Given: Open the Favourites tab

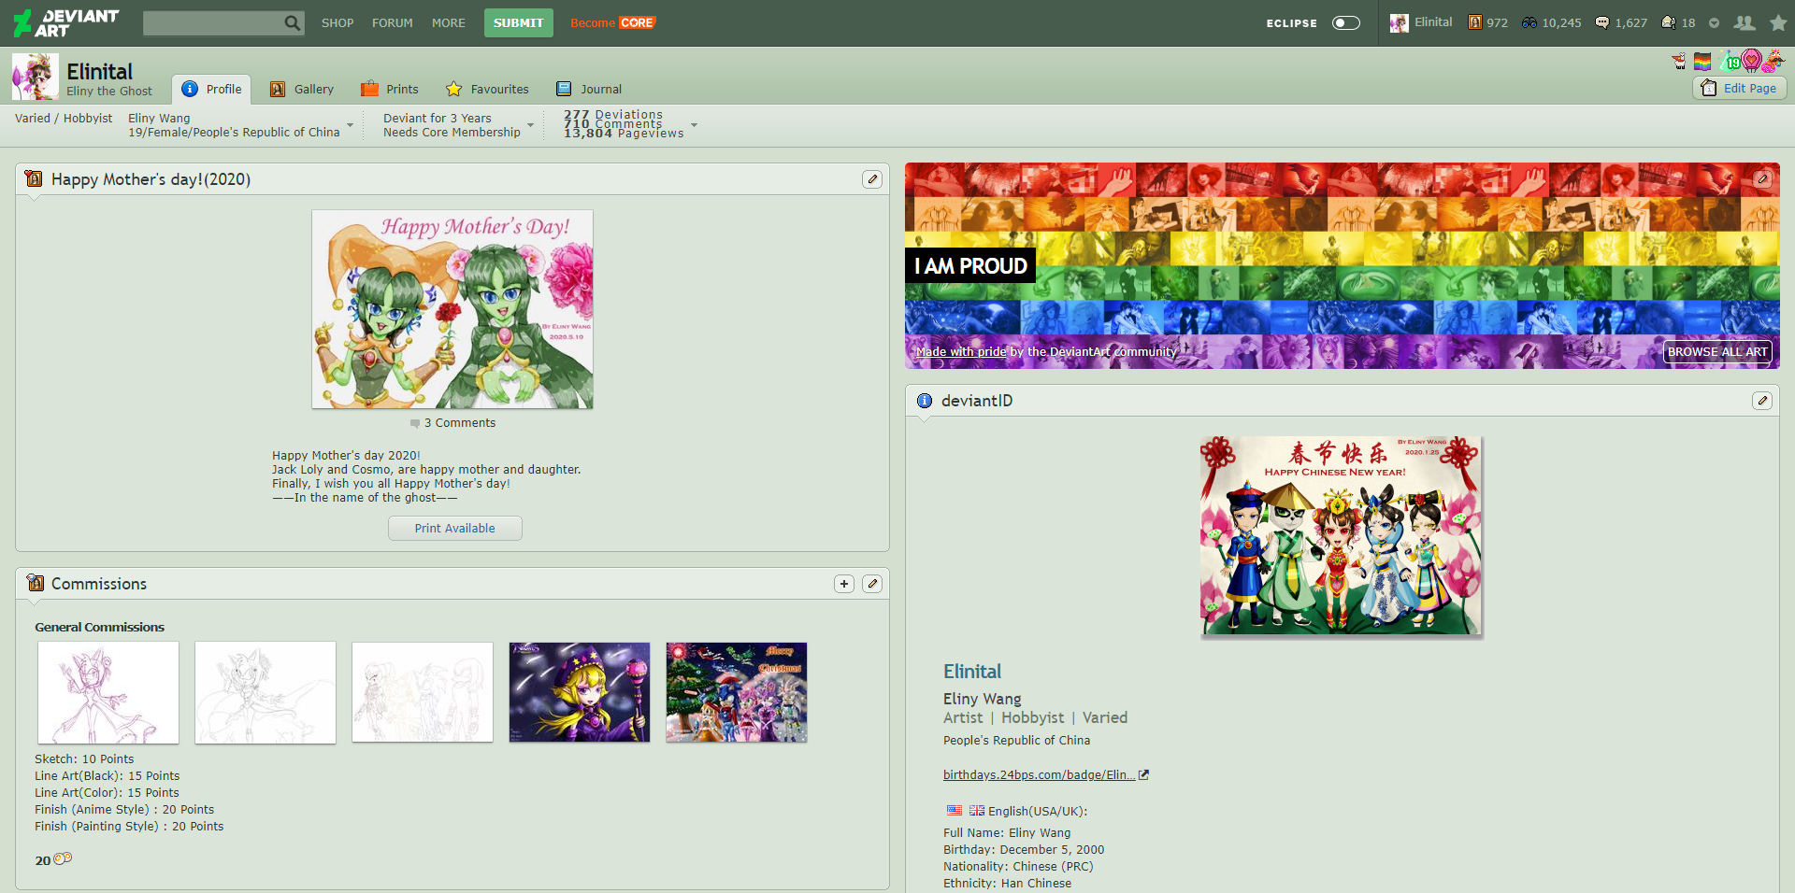Looking at the screenshot, I should (487, 90).
